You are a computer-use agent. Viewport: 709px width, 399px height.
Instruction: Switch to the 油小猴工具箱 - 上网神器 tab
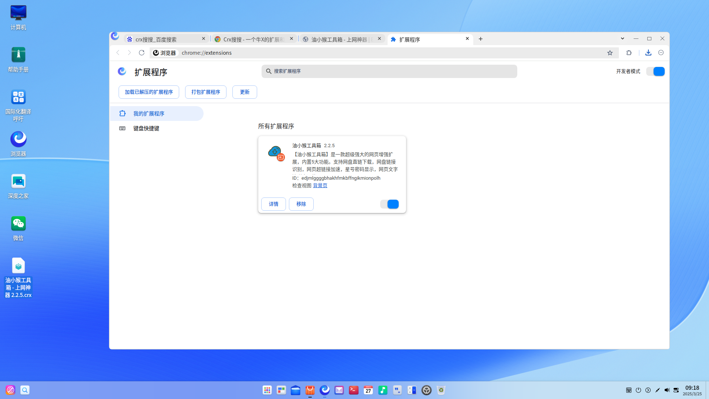pyautogui.click(x=342, y=39)
